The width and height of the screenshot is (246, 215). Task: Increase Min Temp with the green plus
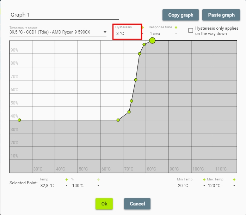[x=204, y=180]
